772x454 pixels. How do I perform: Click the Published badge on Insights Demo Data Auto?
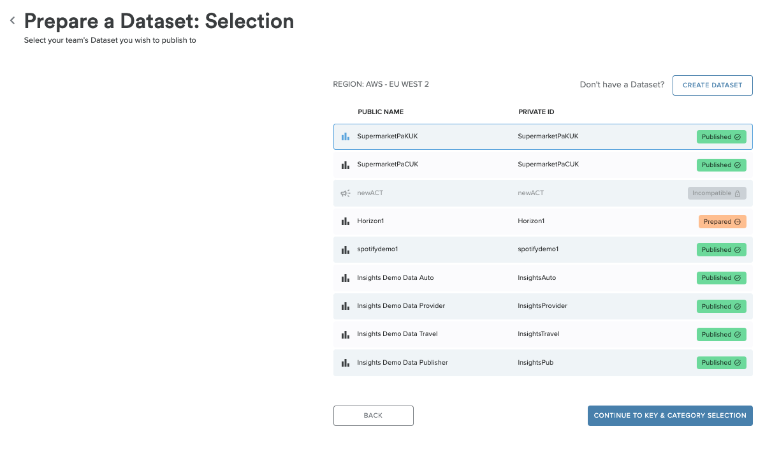721,277
